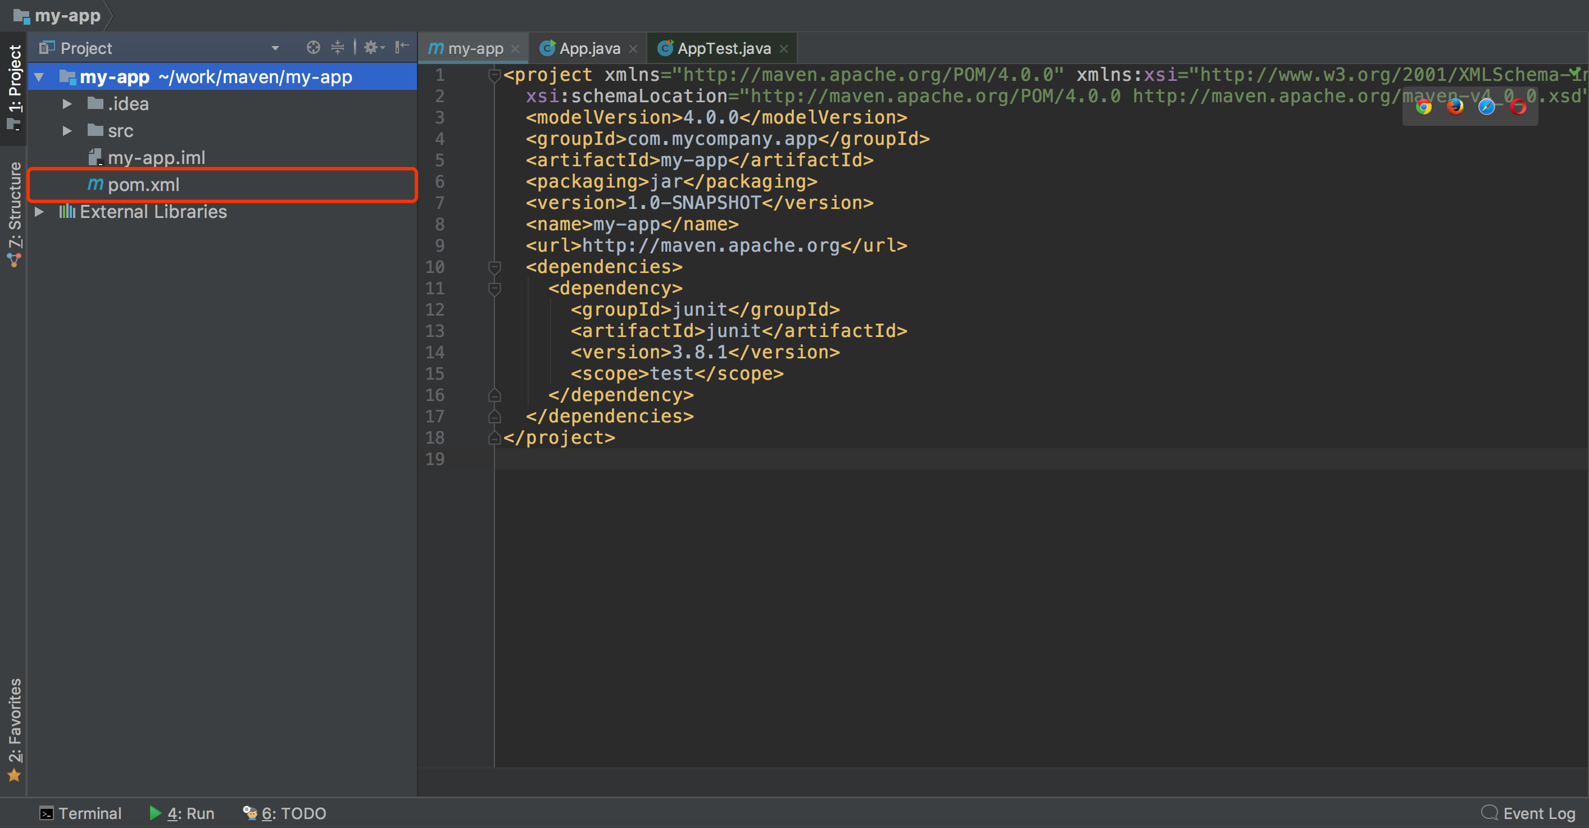Expand the .idea folder
The height and width of the screenshot is (828, 1589).
(x=67, y=104)
